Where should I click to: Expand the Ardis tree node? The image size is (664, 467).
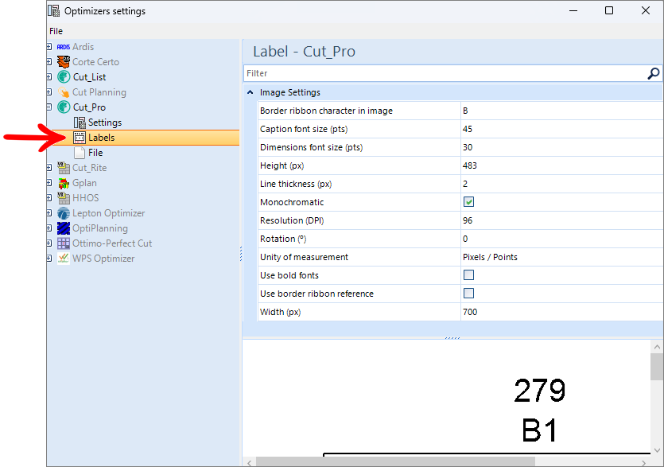click(x=49, y=47)
